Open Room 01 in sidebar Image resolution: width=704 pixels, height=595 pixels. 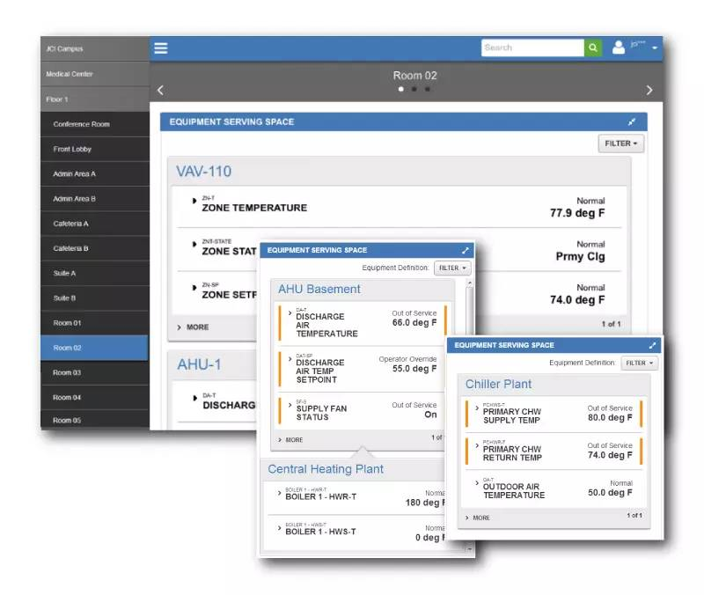click(95, 323)
